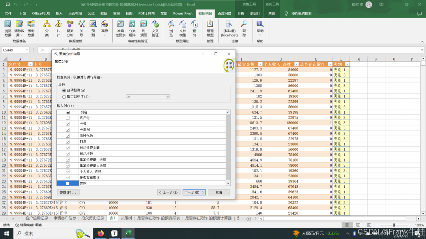Check the 客户号 column checkbox
The image size is (426, 239).
[x=67, y=118]
